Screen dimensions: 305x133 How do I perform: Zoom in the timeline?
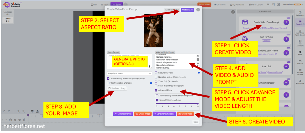pos(23,111)
